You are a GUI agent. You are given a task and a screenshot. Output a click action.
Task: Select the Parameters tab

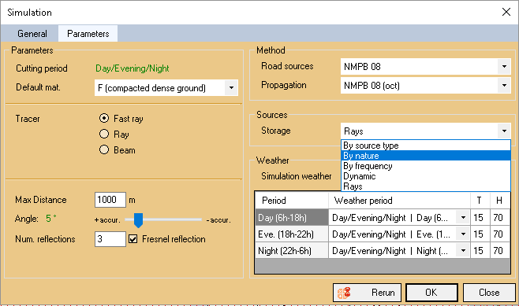point(88,34)
